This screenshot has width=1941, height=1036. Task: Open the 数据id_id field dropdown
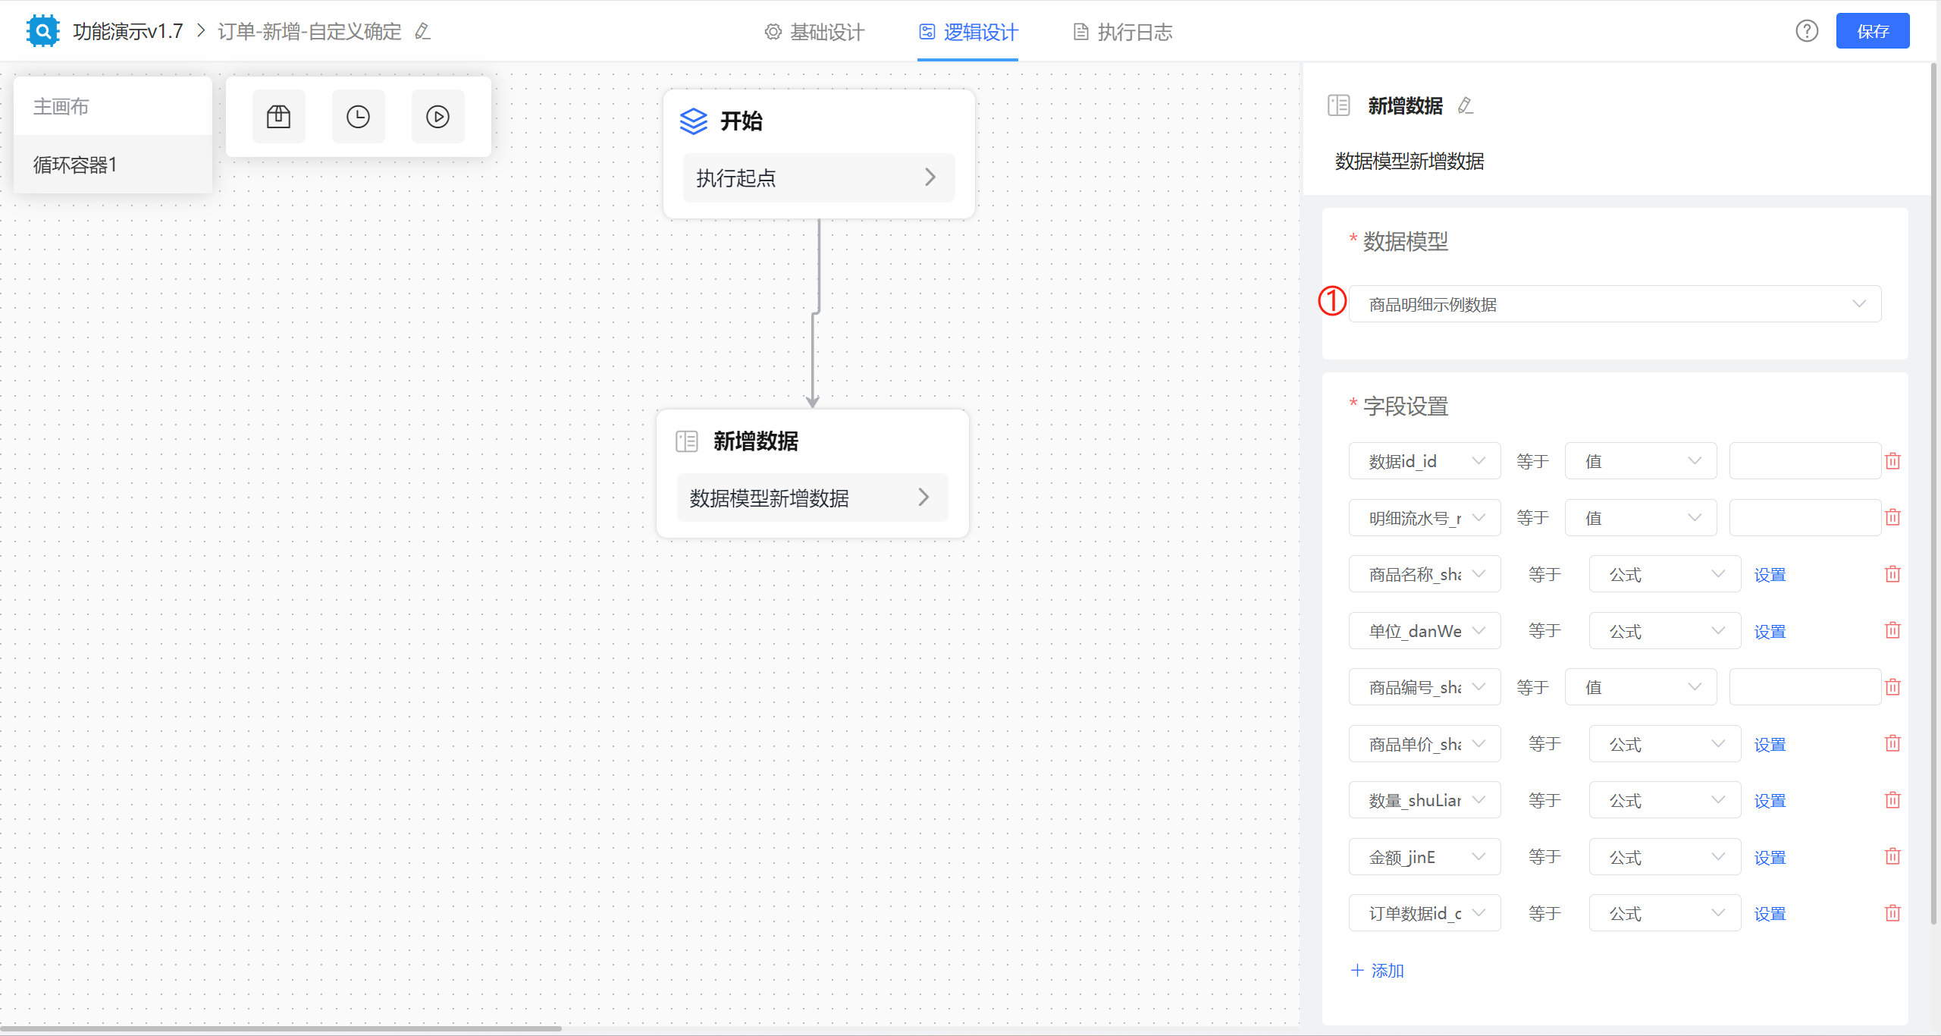point(1424,461)
